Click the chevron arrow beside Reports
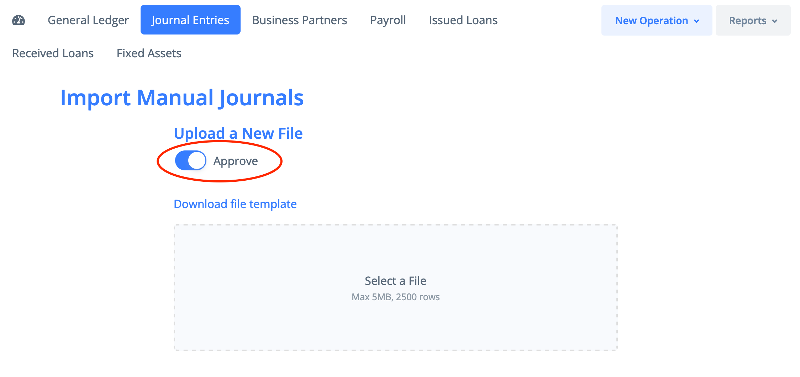The image size is (800, 377). pos(775,21)
